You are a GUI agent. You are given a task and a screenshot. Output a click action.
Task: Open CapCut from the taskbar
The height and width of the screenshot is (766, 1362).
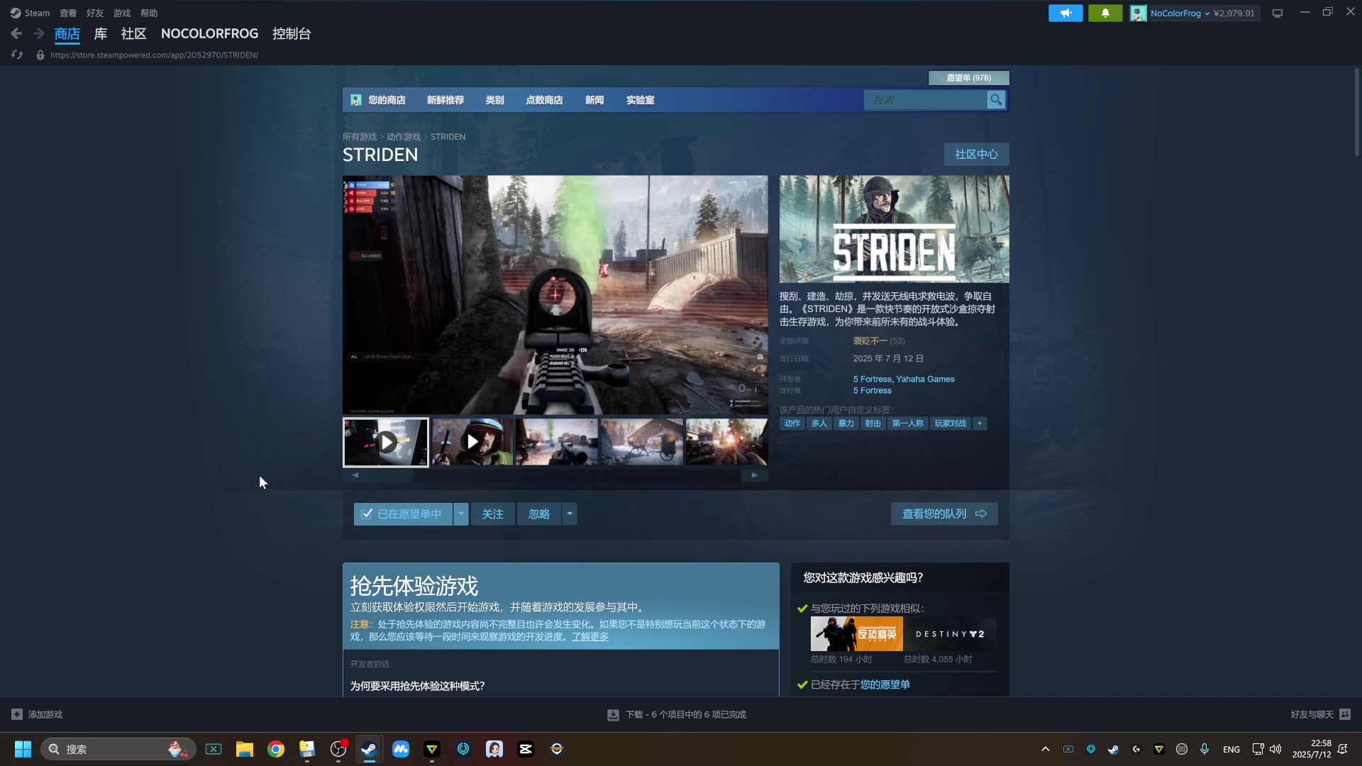pyautogui.click(x=526, y=749)
